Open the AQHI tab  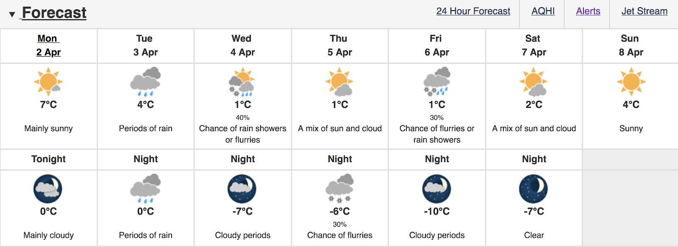pos(543,11)
